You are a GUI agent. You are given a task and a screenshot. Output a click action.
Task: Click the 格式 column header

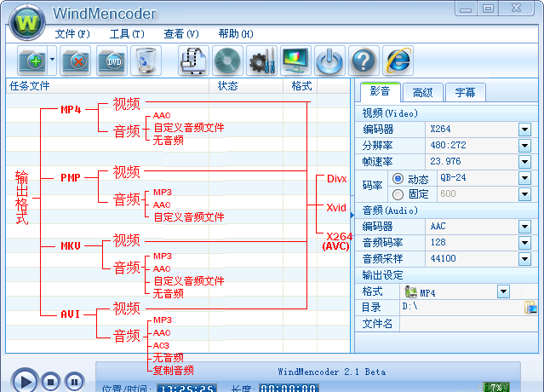click(x=301, y=86)
